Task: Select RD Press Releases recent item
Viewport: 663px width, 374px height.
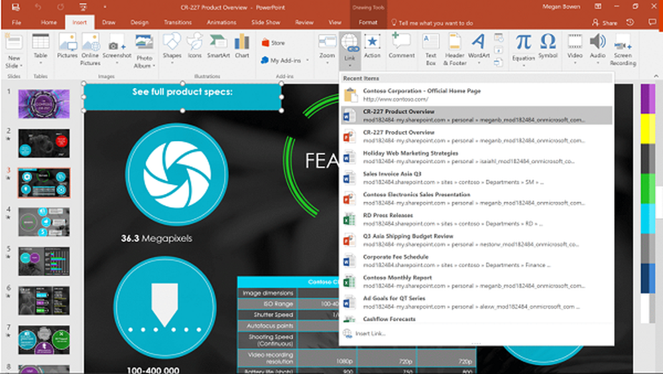Action: pyautogui.click(x=477, y=220)
